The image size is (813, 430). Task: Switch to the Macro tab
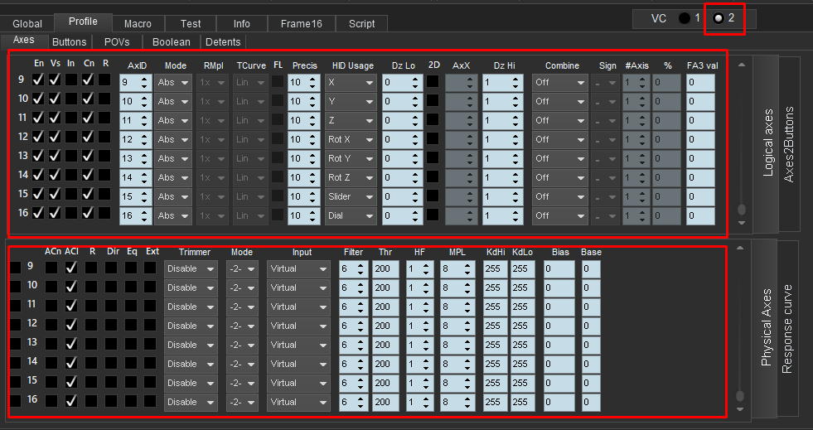click(138, 23)
